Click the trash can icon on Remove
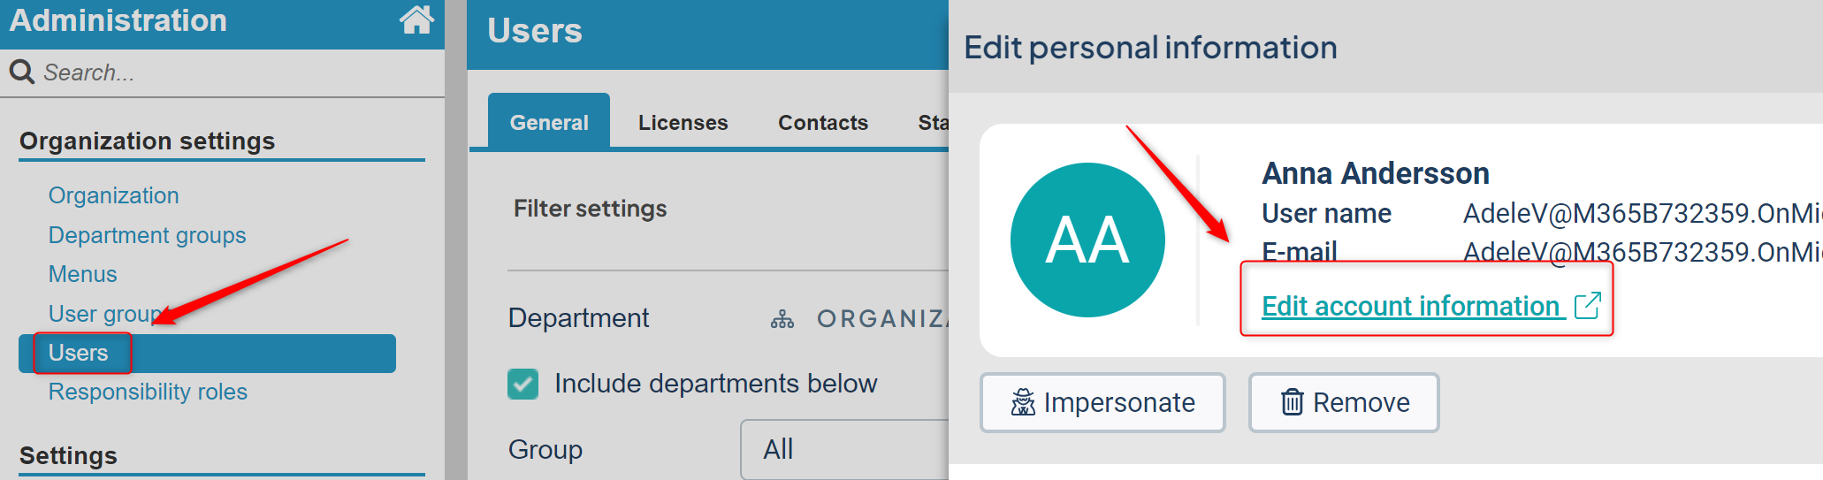 (1293, 403)
